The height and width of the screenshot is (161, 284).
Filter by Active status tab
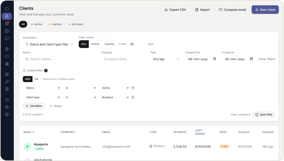click(37, 24)
